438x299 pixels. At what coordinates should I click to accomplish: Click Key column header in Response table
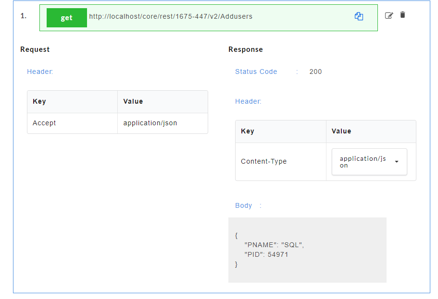pyautogui.click(x=248, y=131)
